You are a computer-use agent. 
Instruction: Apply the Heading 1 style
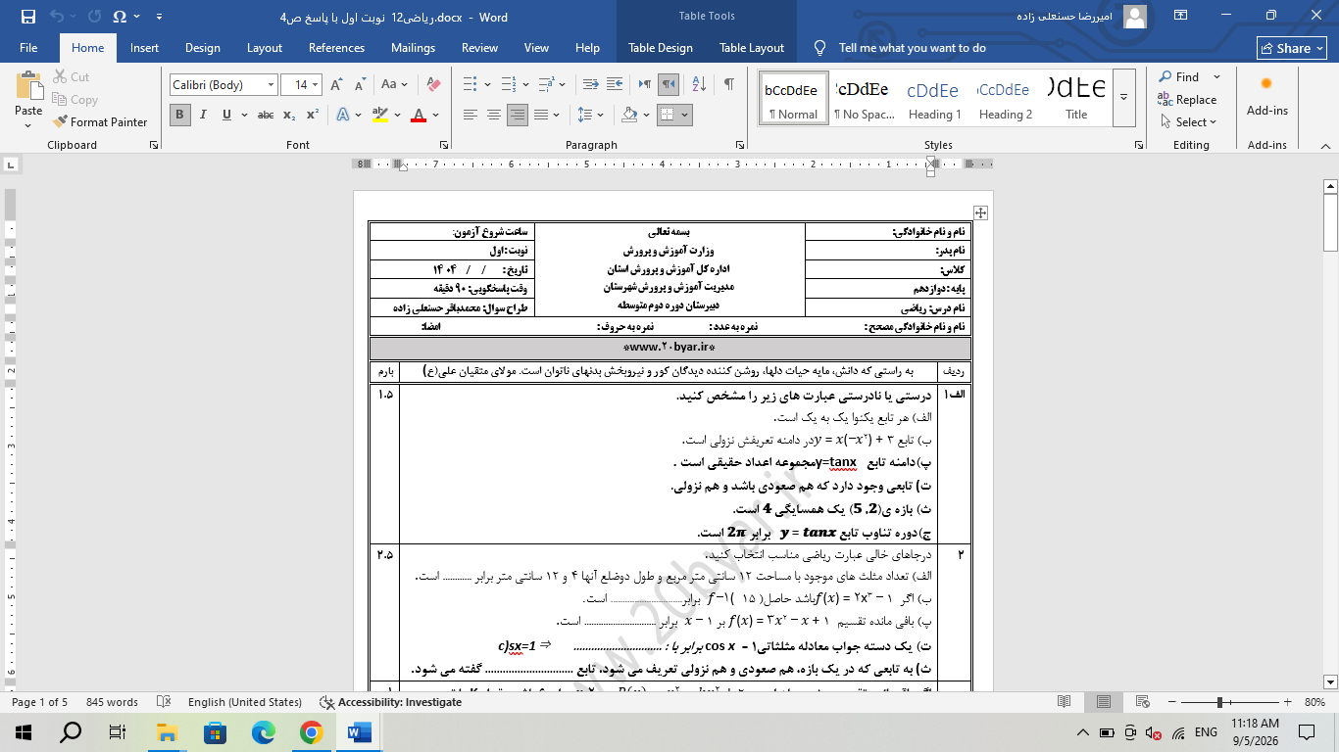[934, 97]
